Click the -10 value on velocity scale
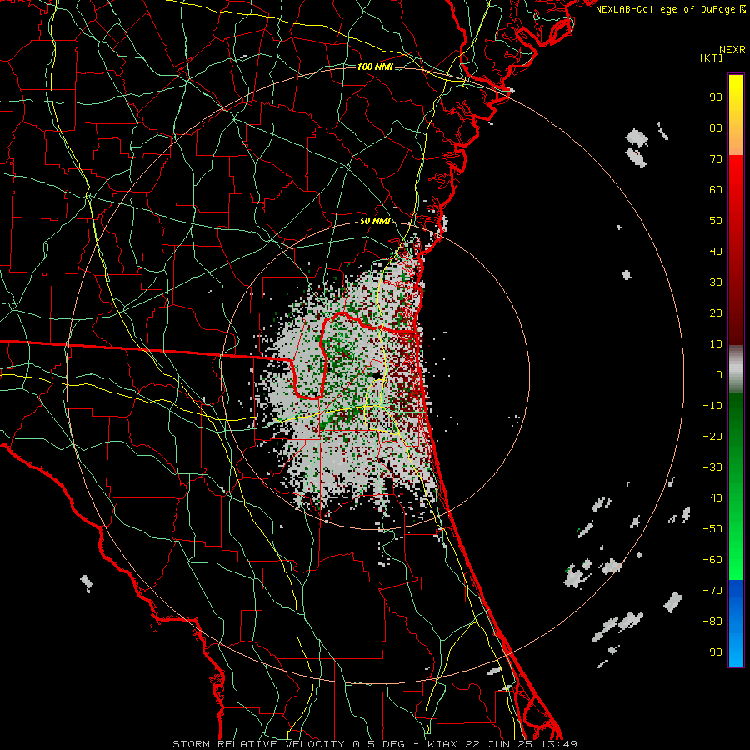750x750 pixels. click(x=712, y=406)
